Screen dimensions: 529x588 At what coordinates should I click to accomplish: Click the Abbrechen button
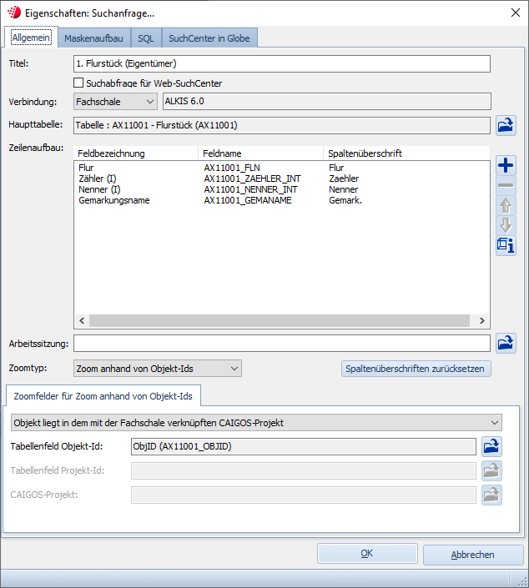click(473, 555)
